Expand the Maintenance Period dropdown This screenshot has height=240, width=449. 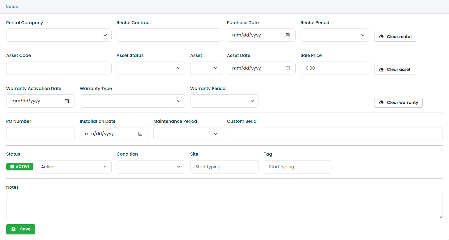point(188,134)
